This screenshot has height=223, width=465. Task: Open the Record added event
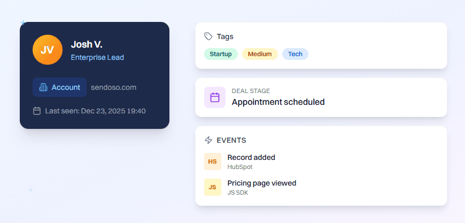(x=251, y=157)
